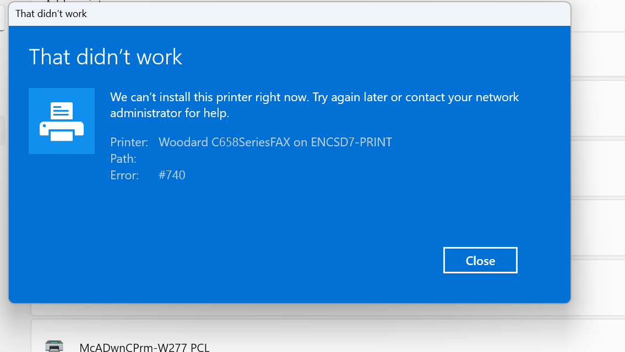Click the white printer icon on blue tile
Screen dimensions: 625x352
[62, 121]
